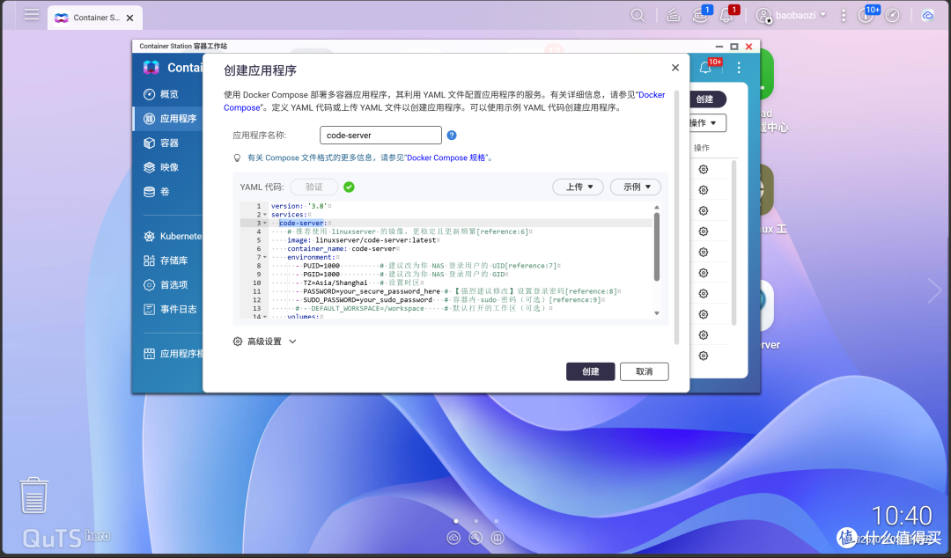This screenshot has width=951, height=558.
Task: Click the PASSWORD=your_secure_password_here line
Action: coord(461,291)
